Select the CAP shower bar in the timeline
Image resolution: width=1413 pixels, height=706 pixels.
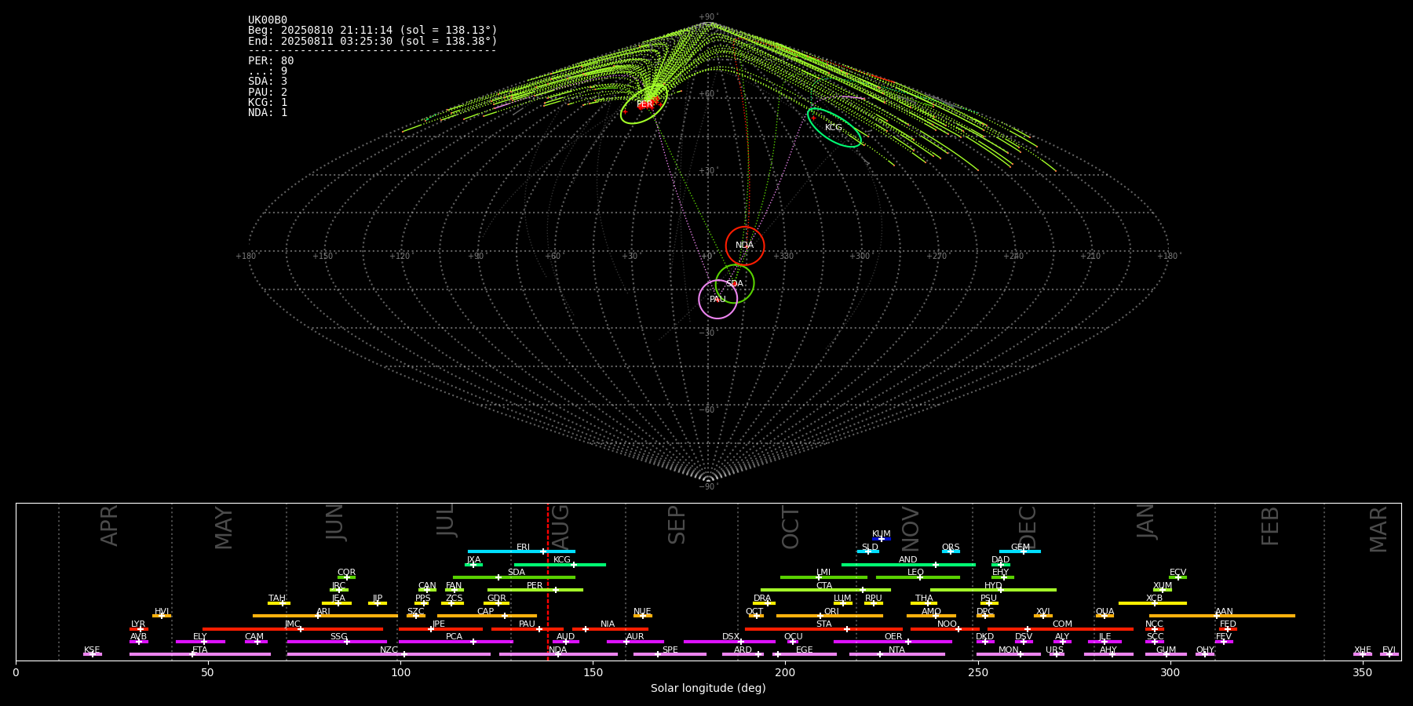tap(487, 616)
